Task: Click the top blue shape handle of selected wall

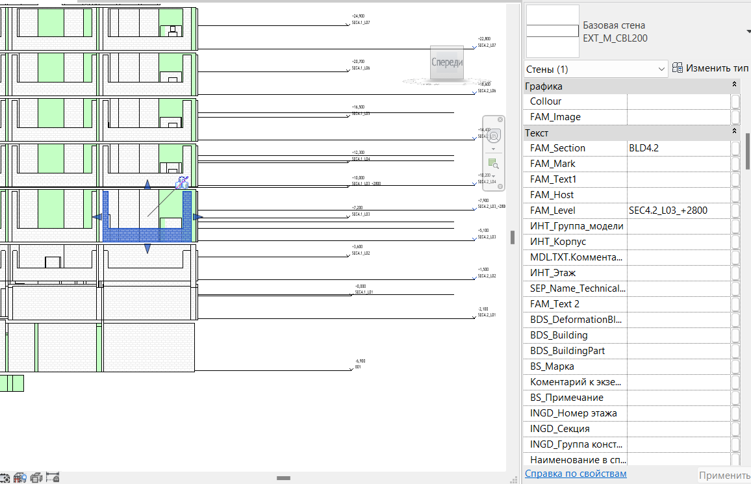Action: click(147, 185)
